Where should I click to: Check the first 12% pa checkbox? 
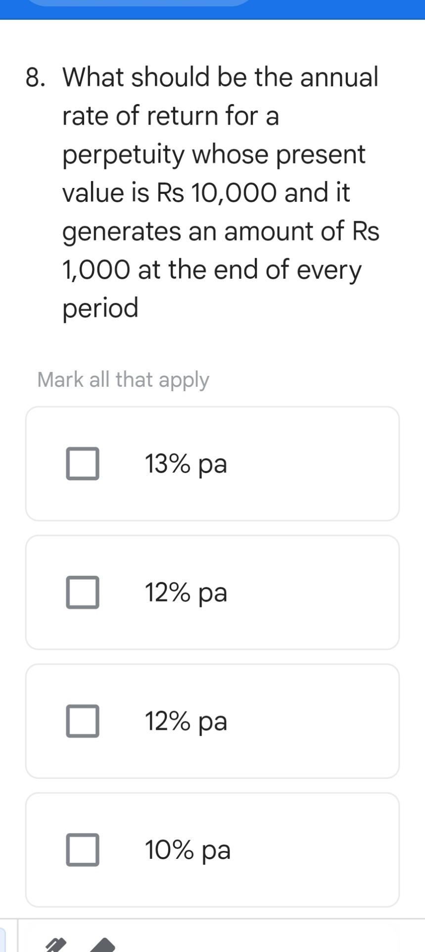pos(83,592)
